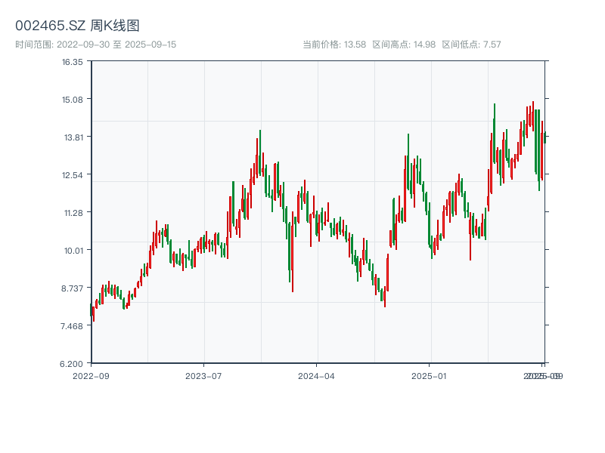Click the y-axis label 10.01
This screenshot has width=605, height=453.
point(73,251)
